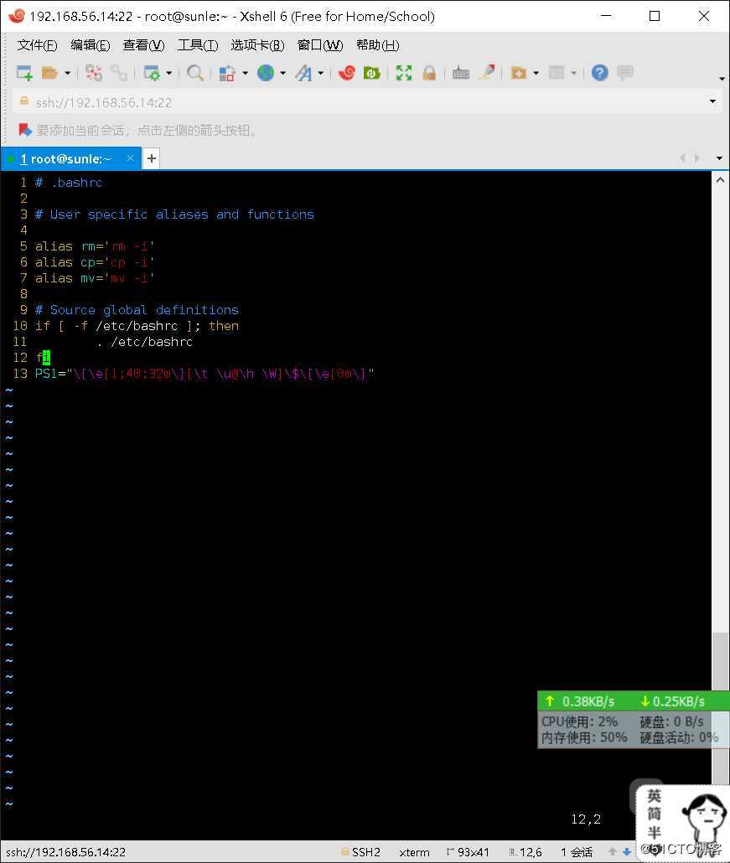Screen dimensions: 730x863
Task: Click the red bookmark add-session arrow icon
Action: pyautogui.click(x=25, y=130)
